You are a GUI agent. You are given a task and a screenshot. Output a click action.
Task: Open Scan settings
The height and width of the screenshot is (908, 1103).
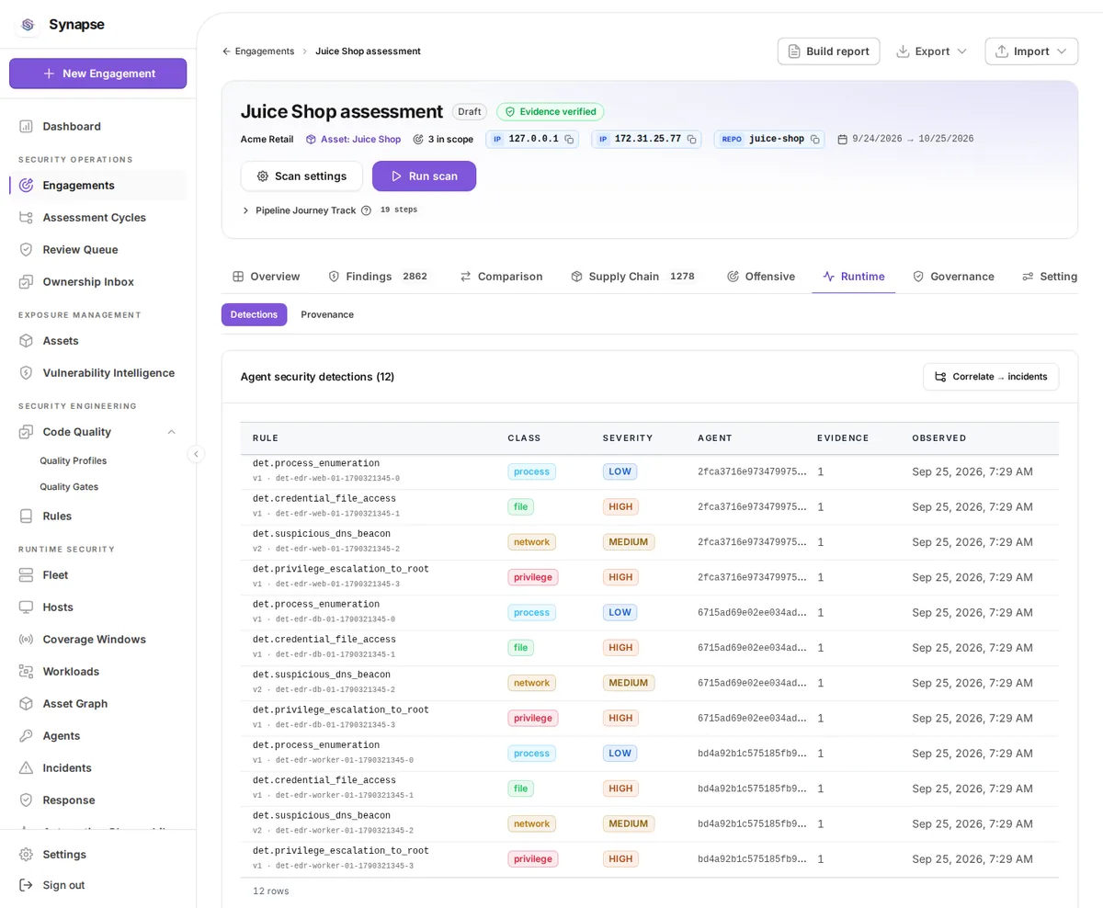pyautogui.click(x=301, y=176)
